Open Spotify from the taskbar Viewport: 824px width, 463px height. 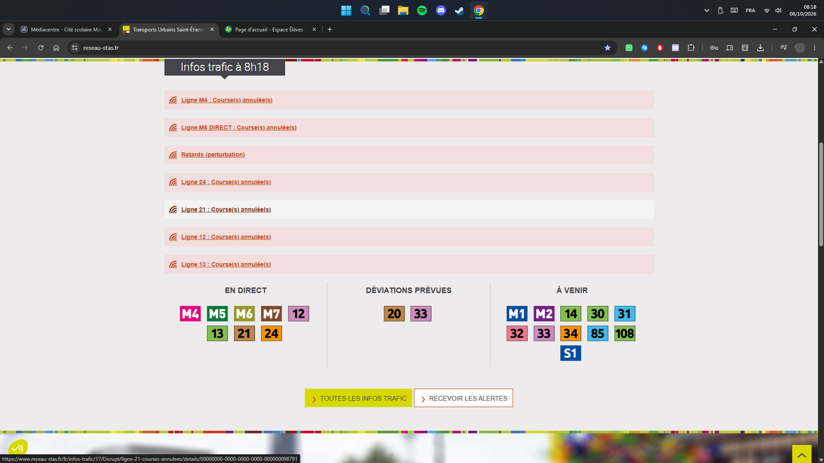pyautogui.click(x=422, y=10)
